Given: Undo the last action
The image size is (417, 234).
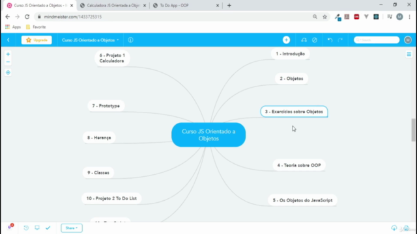Looking at the screenshot, I should [x=330, y=40].
